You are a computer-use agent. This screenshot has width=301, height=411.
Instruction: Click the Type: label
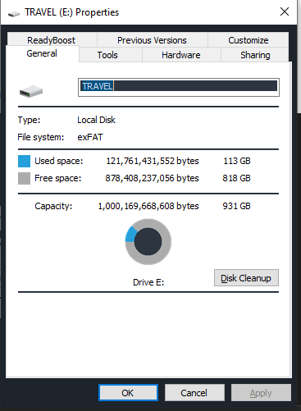click(29, 120)
